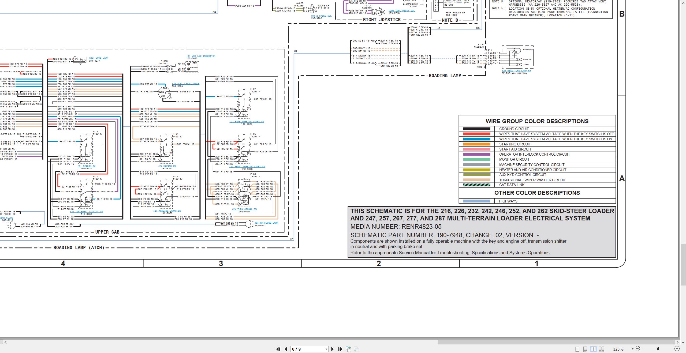The width and height of the screenshot is (686, 353).
Task: Open the ROADING LAMPS SW link
Action: 167,211
